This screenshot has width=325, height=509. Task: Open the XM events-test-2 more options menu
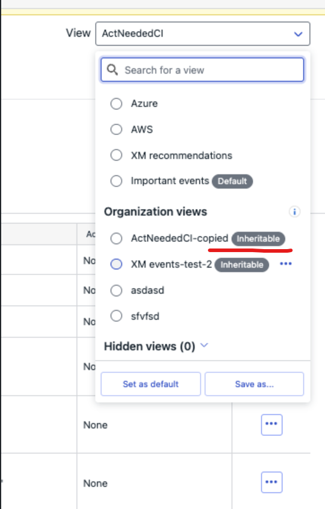[286, 264]
